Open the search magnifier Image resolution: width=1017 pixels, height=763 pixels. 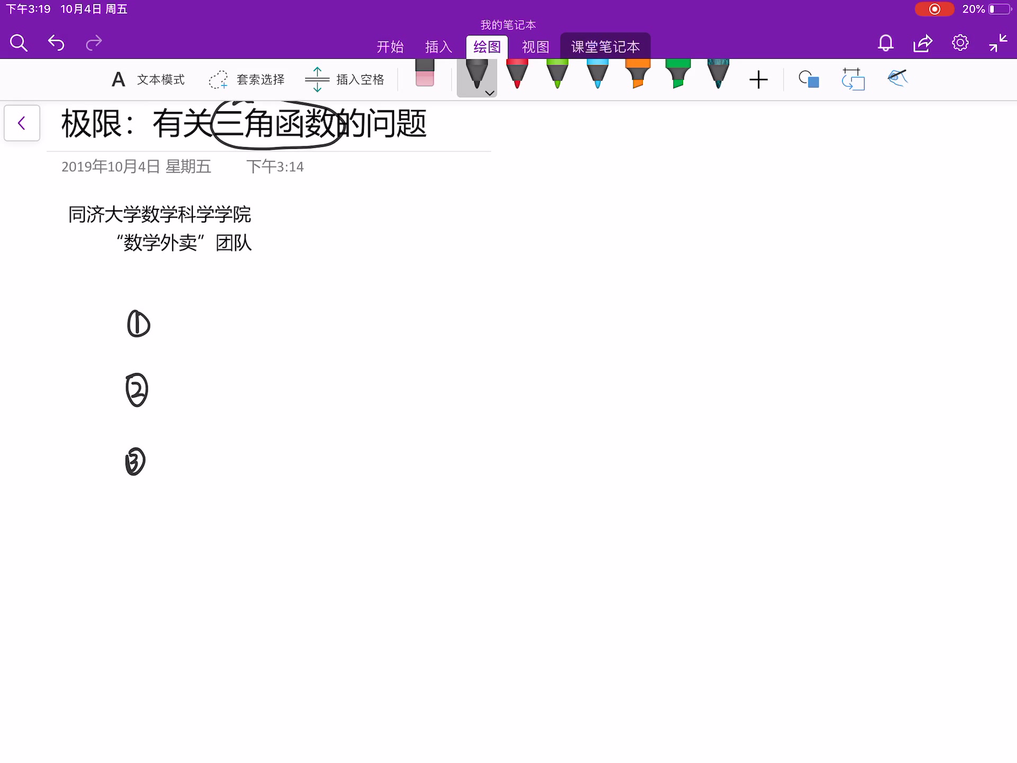click(x=19, y=43)
